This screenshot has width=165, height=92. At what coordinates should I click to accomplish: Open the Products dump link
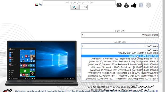[x=56, y=91]
